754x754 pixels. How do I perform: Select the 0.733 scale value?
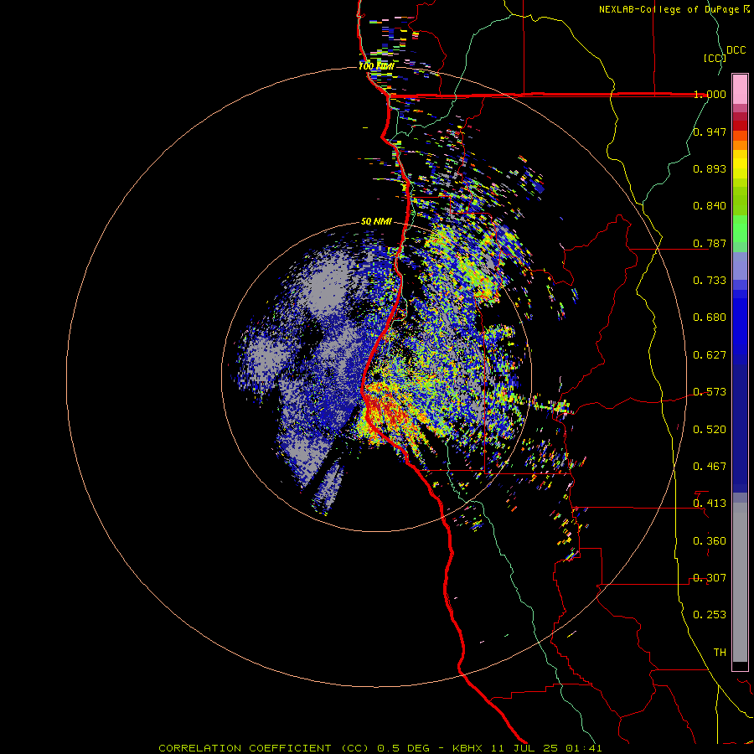coord(710,281)
